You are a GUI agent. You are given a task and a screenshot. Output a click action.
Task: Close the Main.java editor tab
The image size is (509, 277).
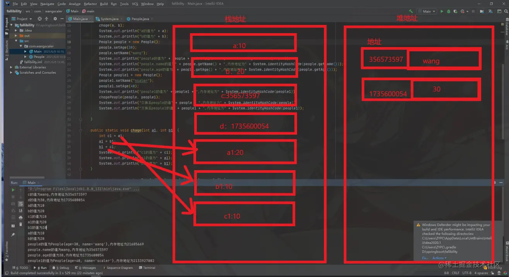tap(91, 19)
